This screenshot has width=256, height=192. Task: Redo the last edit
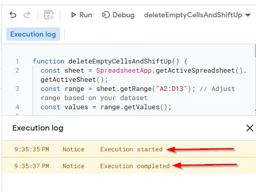click(27, 15)
